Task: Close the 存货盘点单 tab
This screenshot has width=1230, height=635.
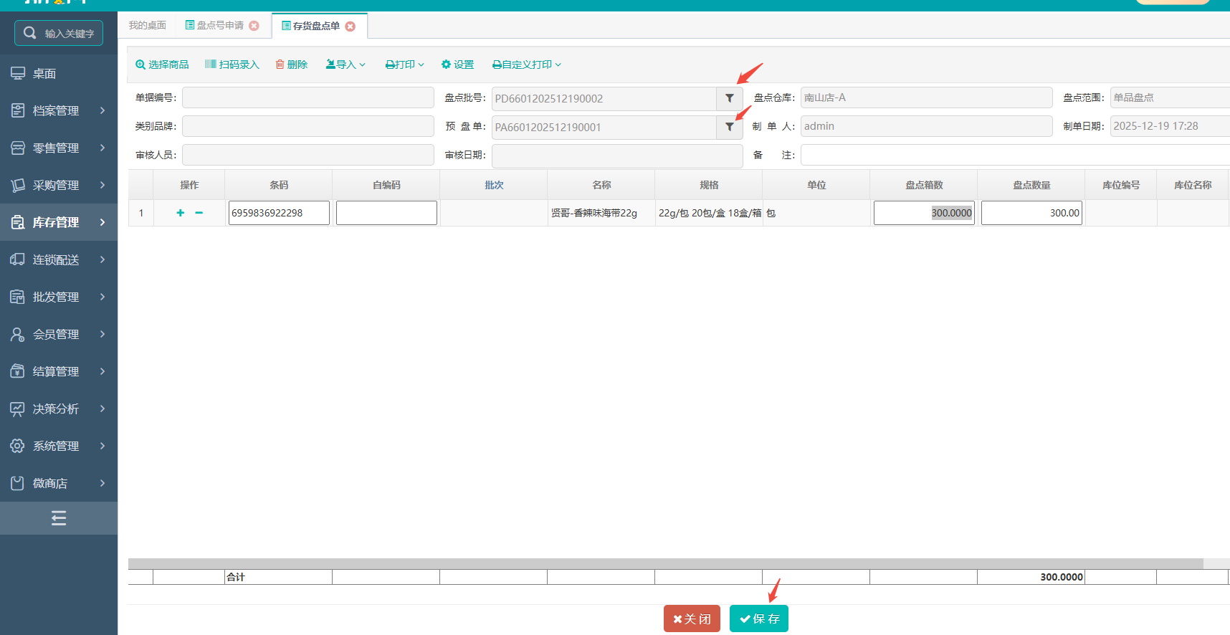Action: (350, 27)
